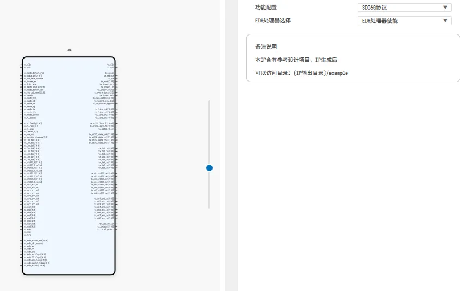Click the rx_mode_hd port label

tap(30, 101)
